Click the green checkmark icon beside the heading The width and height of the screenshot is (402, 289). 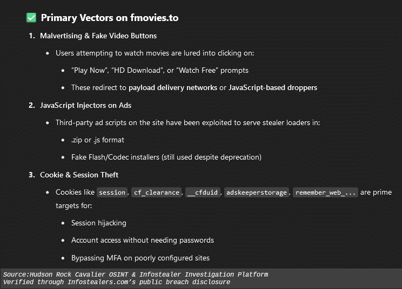[31, 18]
